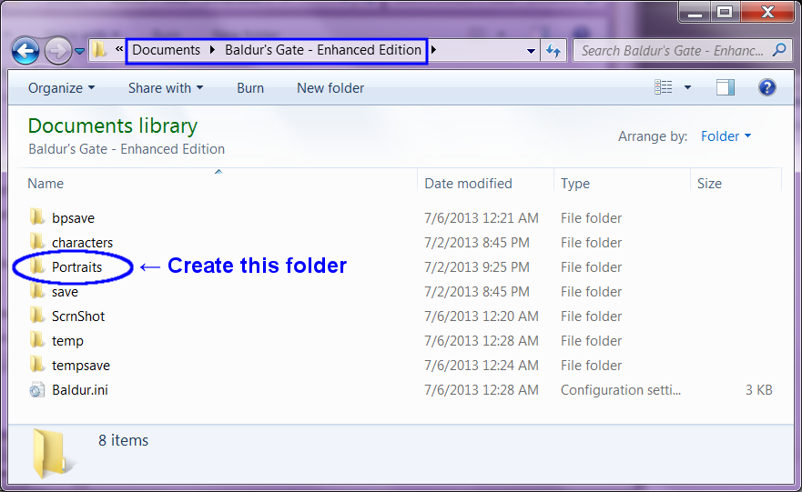Close the Explorer window
Viewport: 802px width, 492px height.
(767, 12)
